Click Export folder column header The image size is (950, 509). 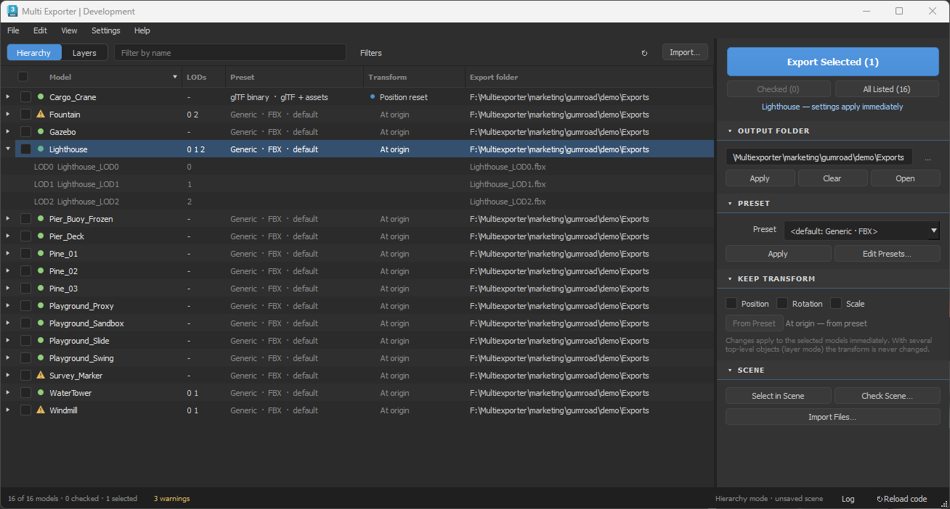pyautogui.click(x=589, y=77)
